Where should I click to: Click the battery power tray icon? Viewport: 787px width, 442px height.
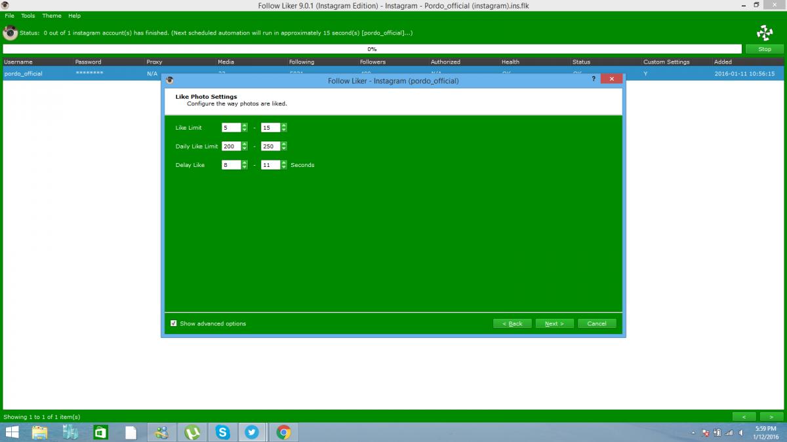(x=717, y=433)
